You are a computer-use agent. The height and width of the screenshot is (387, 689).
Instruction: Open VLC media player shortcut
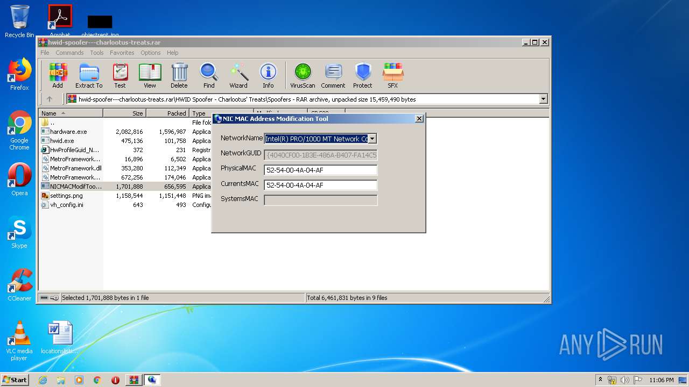click(x=19, y=341)
